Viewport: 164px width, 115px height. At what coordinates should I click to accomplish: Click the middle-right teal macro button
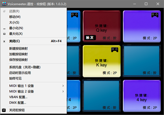(142, 61)
